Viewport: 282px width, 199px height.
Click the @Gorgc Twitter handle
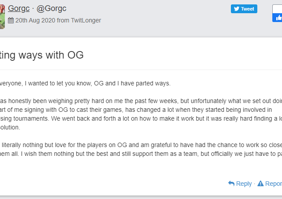pos(52,9)
